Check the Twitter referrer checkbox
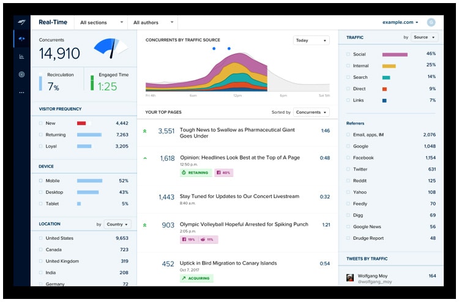Viewport: 459px width, 302px height. [x=348, y=169]
